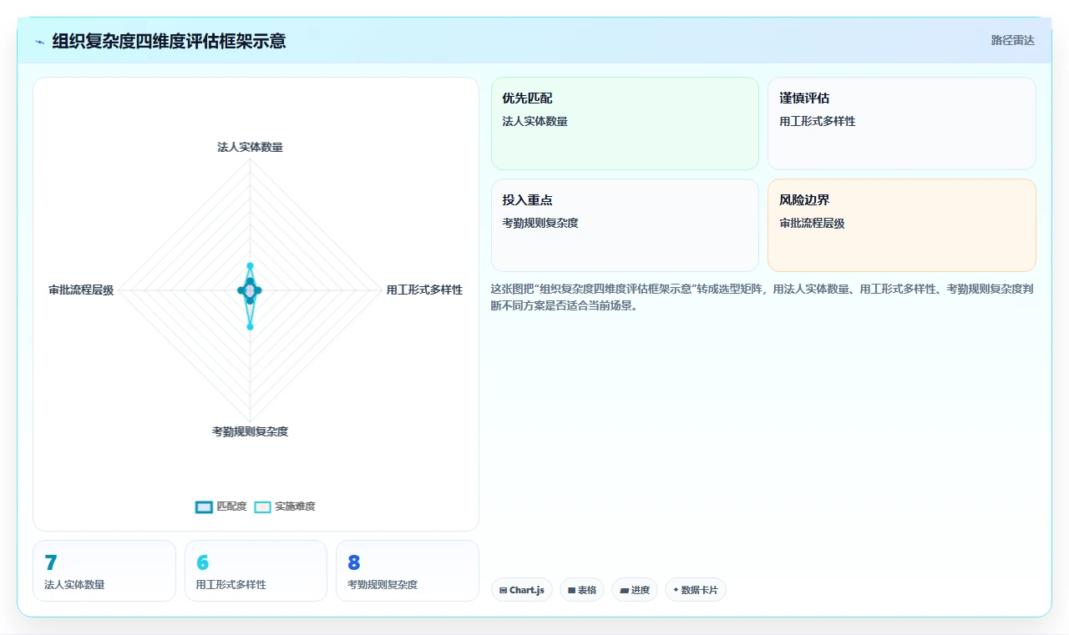Toggle the 实施难度 dataset in the chart legend
The width and height of the screenshot is (1069, 635).
point(285,506)
